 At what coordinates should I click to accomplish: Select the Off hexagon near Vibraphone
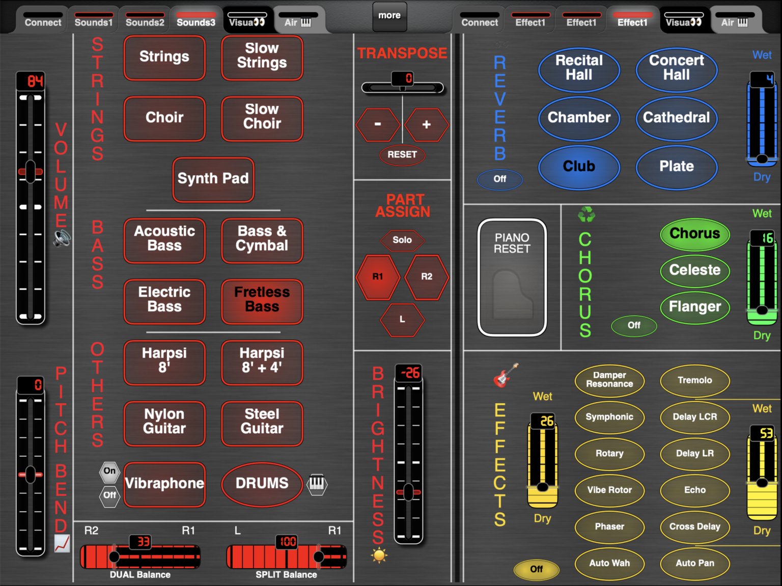click(109, 495)
